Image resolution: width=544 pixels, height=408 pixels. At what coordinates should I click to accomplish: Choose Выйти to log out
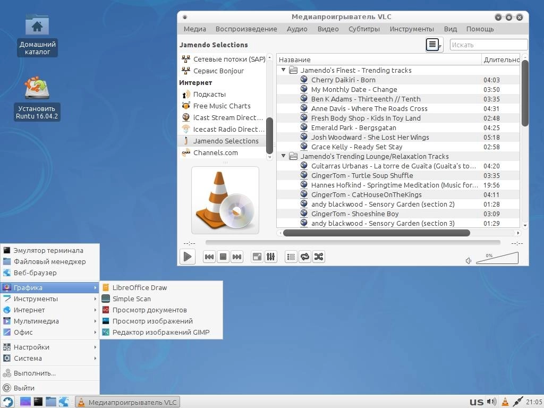coord(50,388)
